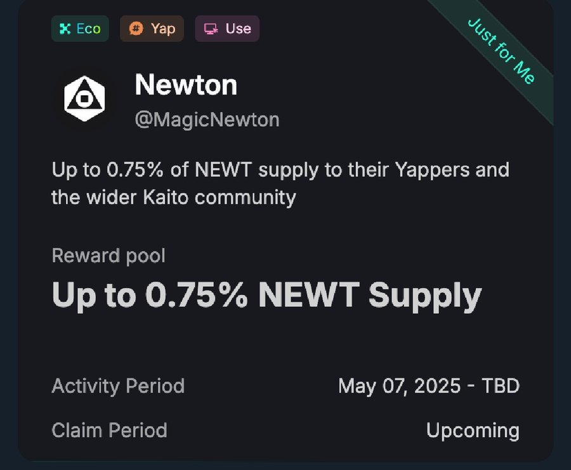Click the Eco tag icon
This screenshot has width=571, height=470.
tap(65, 29)
